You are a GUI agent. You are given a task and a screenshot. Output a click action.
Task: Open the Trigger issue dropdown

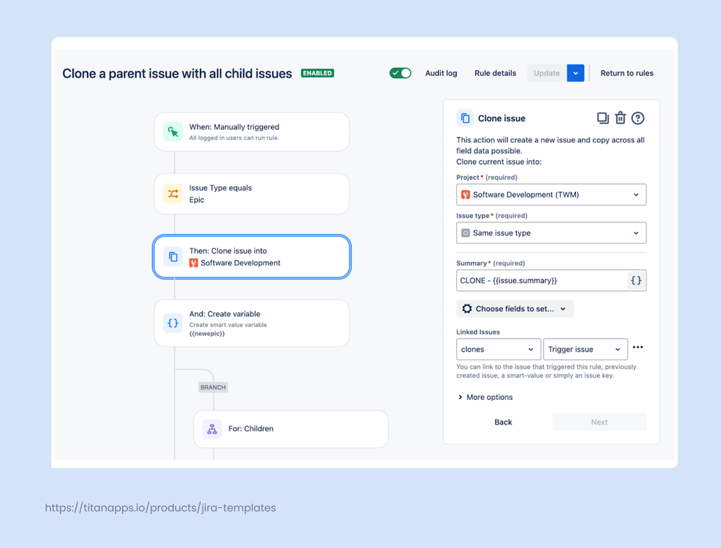point(585,349)
